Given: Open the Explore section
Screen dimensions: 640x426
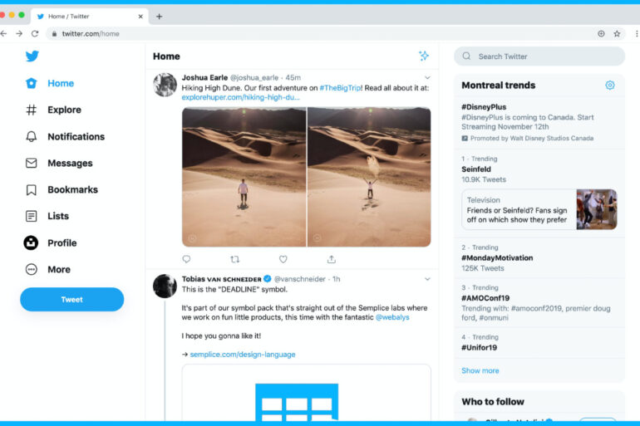Looking at the screenshot, I should pos(53,110).
